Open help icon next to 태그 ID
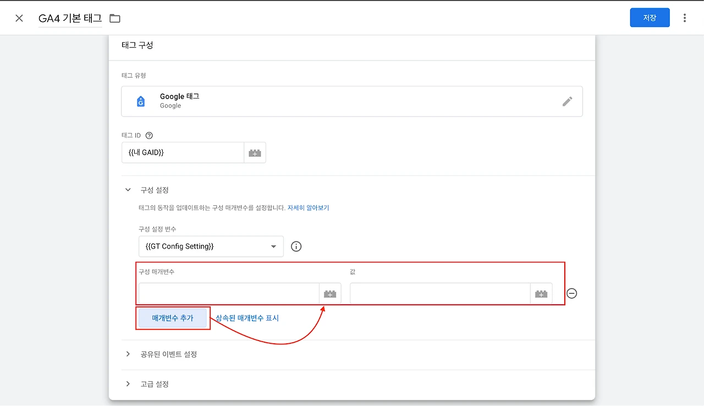The width and height of the screenshot is (704, 406). pos(149,135)
